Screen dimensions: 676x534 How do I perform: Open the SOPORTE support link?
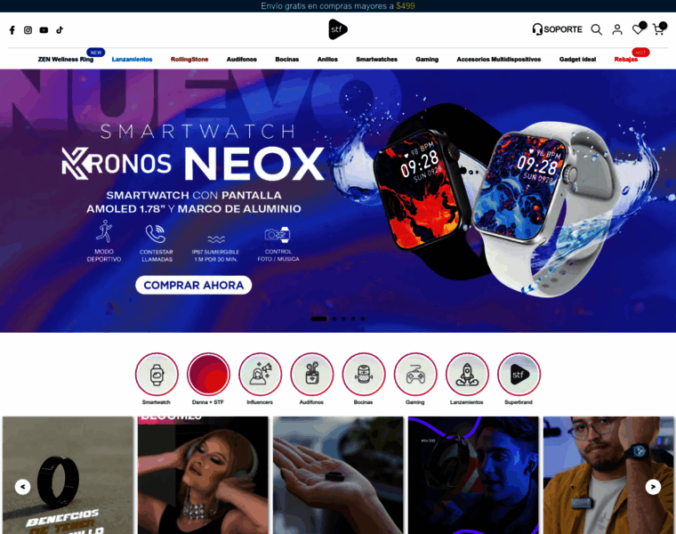(x=557, y=29)
